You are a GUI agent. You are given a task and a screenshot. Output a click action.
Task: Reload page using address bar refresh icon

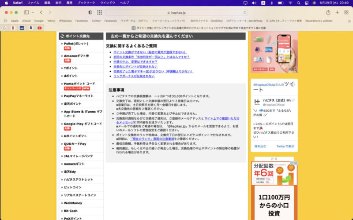pyautogui.click(x=245, y=13)
